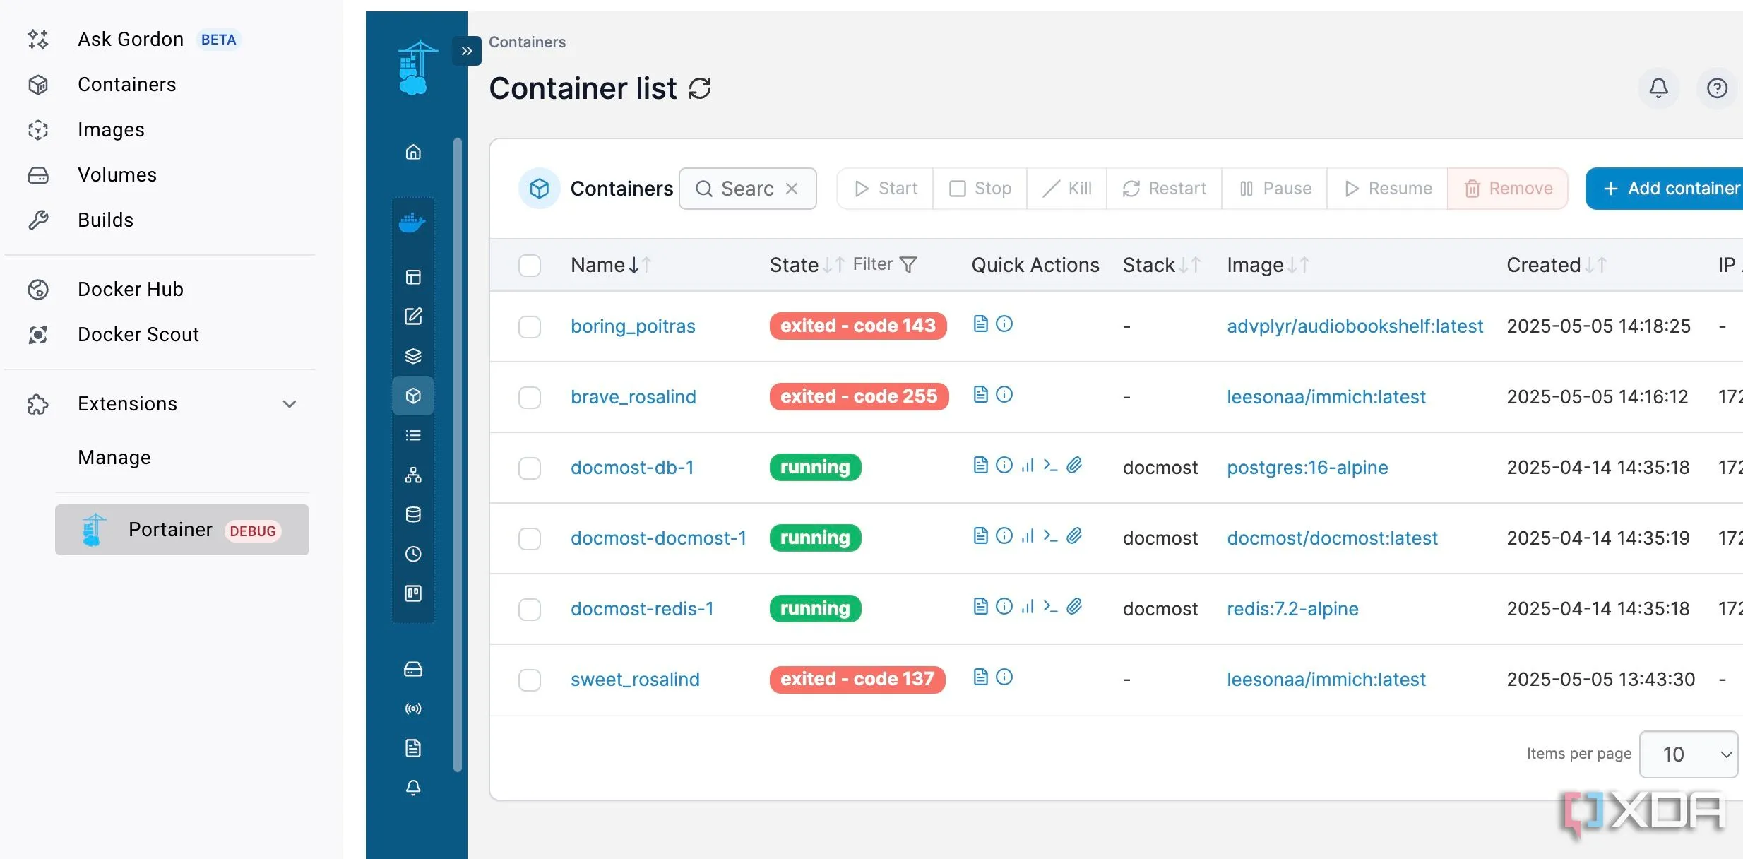
Task: Open the items per page dropdown
Action: (x=1688, y=754)
